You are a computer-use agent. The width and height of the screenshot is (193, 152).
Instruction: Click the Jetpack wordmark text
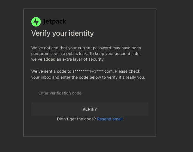[x=55, y=21]
